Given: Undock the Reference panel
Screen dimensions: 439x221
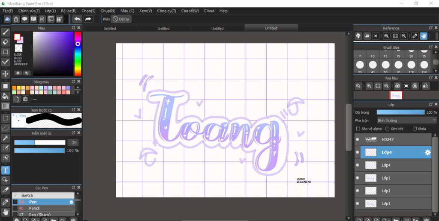Looking at the screenshot, I should coord(431,28).
